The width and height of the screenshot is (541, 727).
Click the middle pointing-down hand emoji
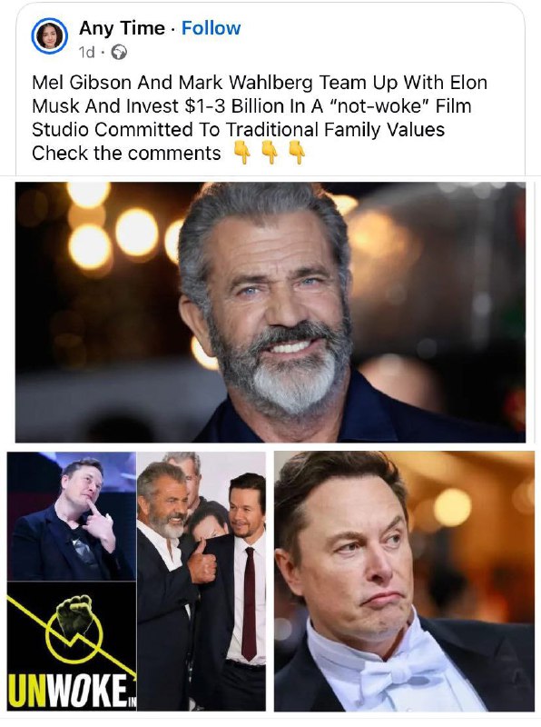(270, 153)
